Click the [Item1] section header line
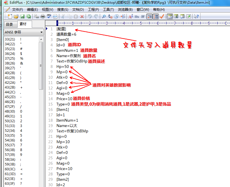 [x=63, y=109]
